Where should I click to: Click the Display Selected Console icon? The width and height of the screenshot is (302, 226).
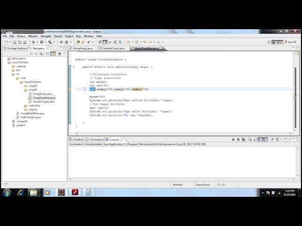(277, 139)
